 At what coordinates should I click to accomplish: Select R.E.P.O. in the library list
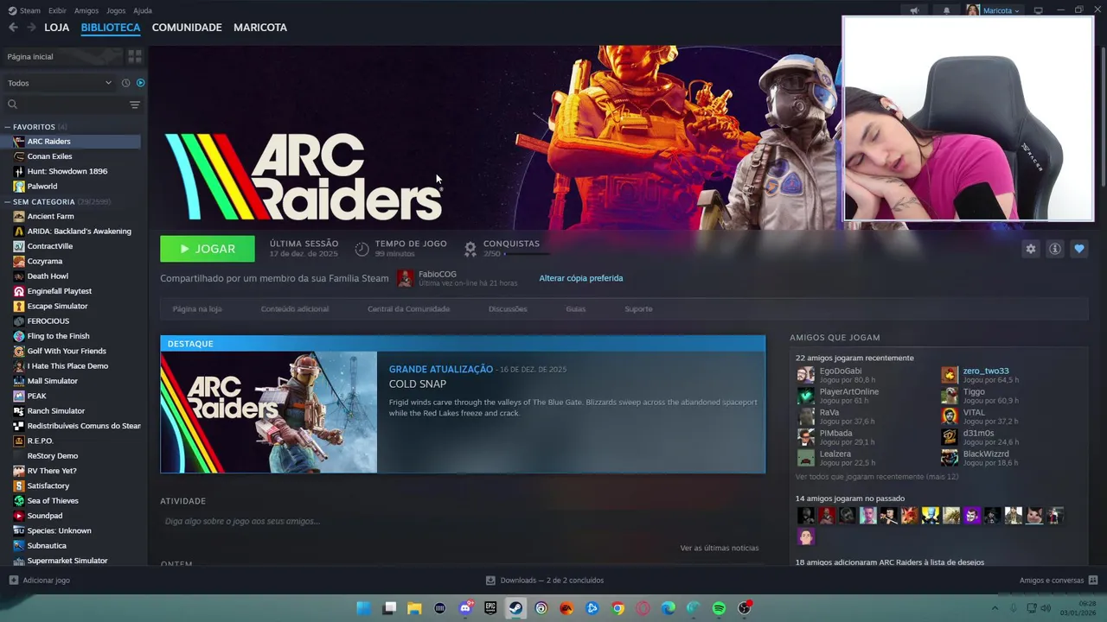point(40,441)
